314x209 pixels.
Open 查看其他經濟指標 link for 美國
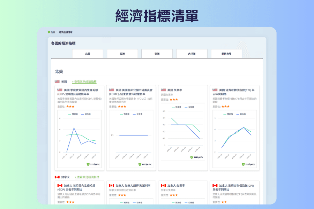pyautogui.click(x=84, y=82)
